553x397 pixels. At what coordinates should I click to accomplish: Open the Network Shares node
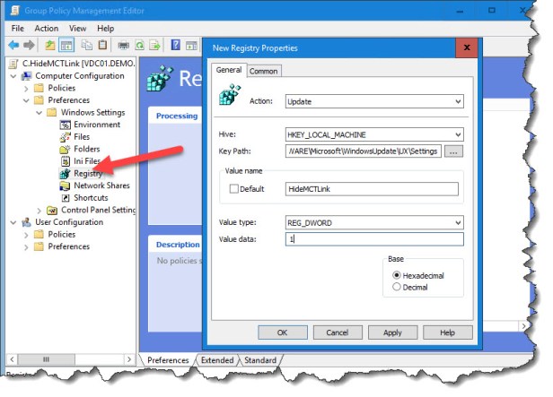(101, 186)
